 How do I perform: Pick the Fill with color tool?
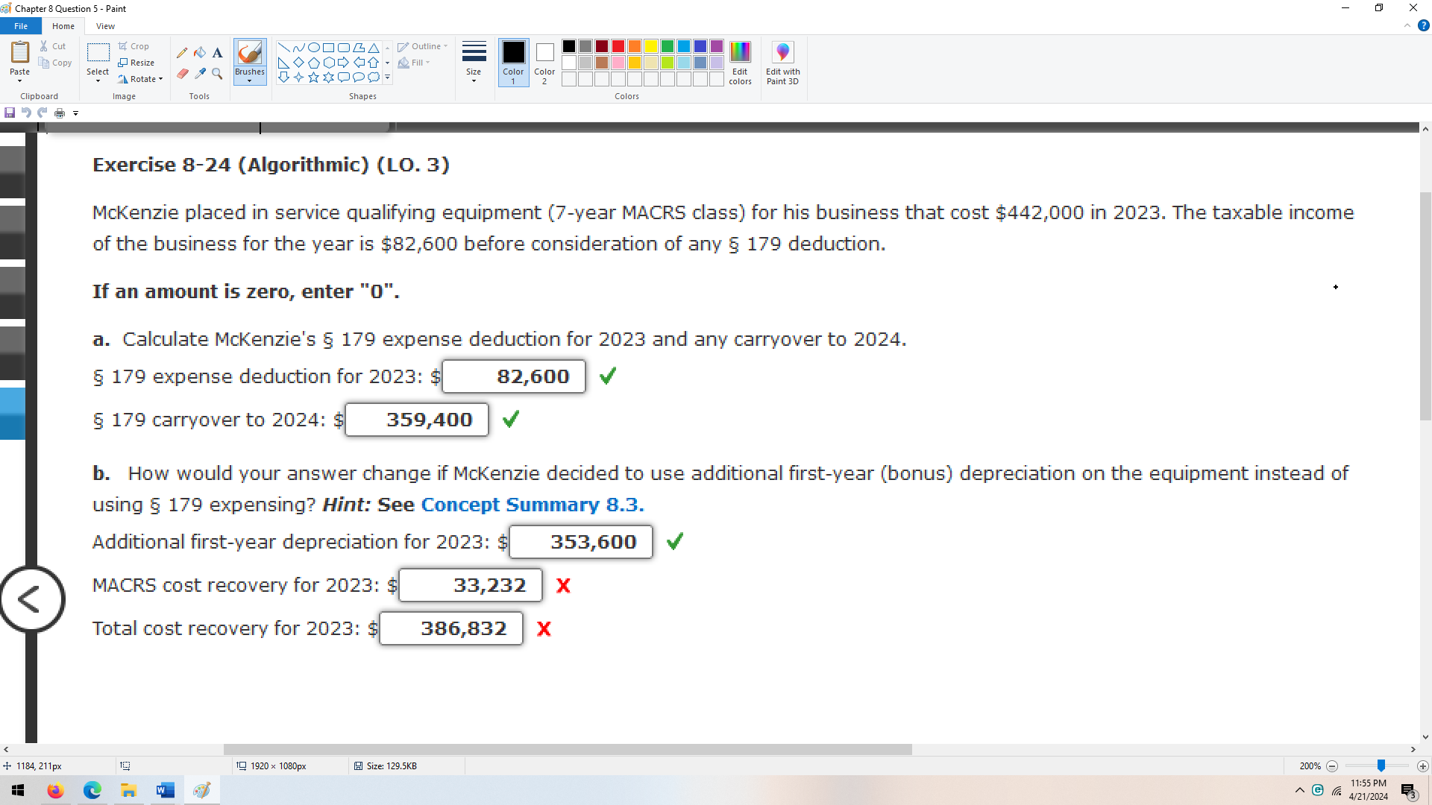[x=199, y=53]
